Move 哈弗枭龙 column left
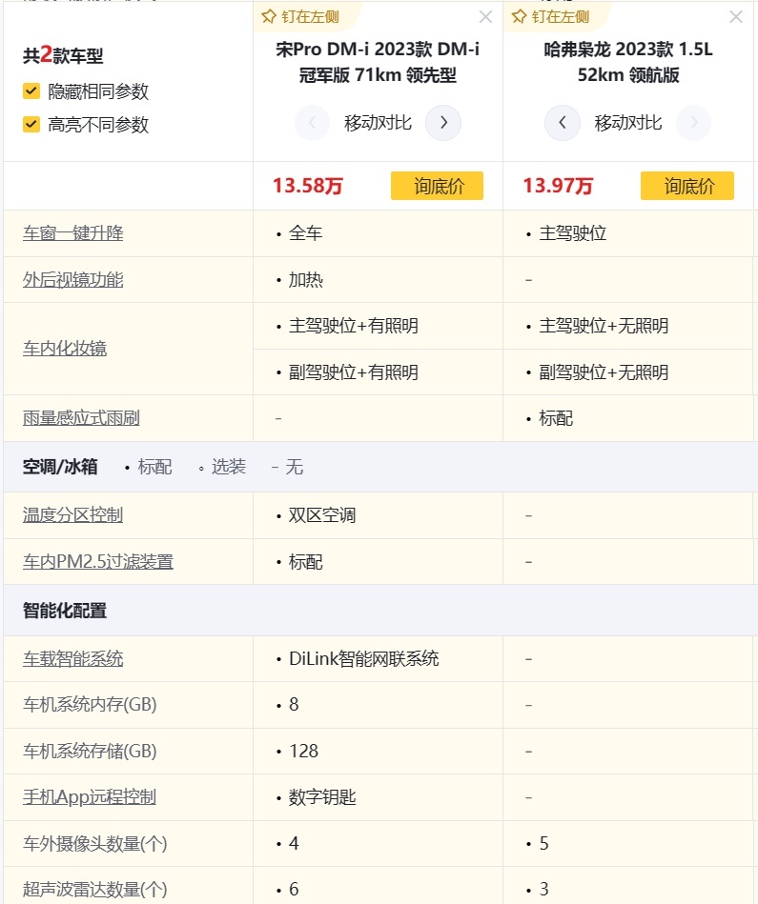 tap(563, 122)
